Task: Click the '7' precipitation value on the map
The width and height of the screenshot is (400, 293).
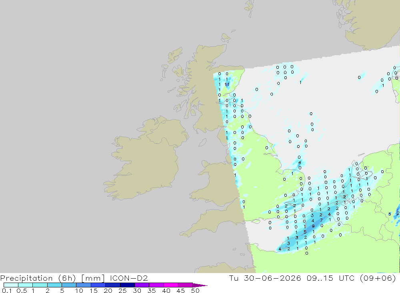Action: (322, 220)
